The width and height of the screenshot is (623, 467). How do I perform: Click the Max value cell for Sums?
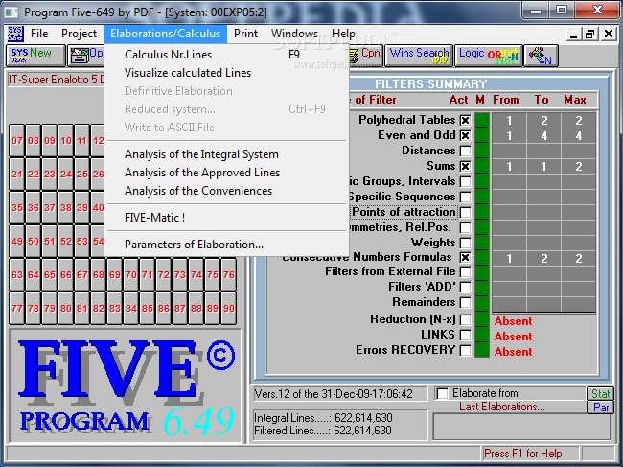tap(579, 167)
